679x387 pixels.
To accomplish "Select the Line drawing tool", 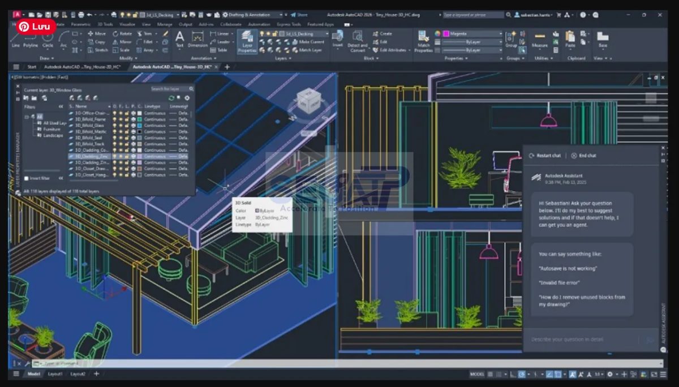I will (x=15, y=42).
